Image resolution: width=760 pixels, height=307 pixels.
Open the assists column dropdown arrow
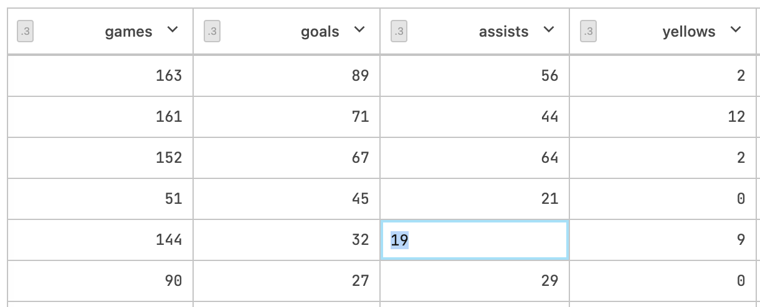549,30
